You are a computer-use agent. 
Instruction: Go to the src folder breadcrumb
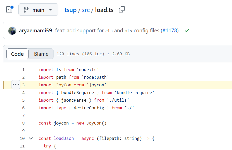click(x=86, y=10)
